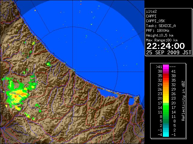
Task: Click the "CAPPI_05K" product name text
Action: click(156, 21)
